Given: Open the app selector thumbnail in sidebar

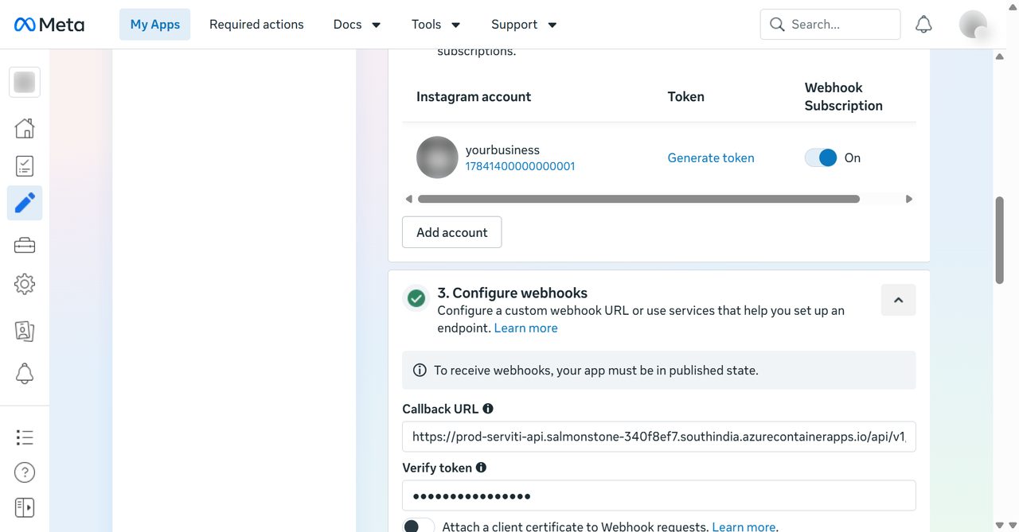Looking at the screenshot, I should click(x=25, y=82).
